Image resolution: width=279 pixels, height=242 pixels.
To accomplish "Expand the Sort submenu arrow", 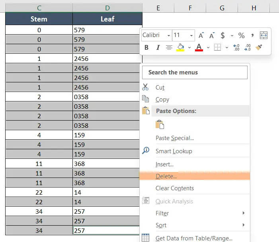I will [x=244, y=225].
